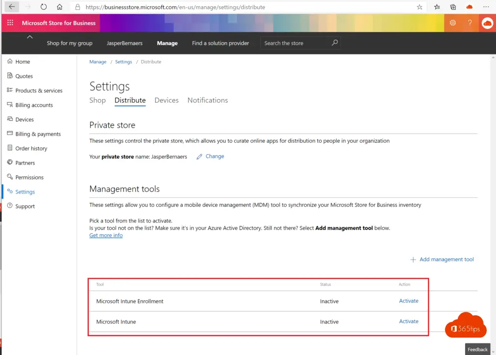496x355 pixels.
Task: Open the browser more options menu
Action: [x=486, y=7]
